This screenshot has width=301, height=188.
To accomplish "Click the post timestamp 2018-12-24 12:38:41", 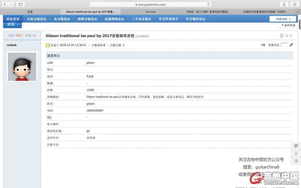I will tap(73, 45).
